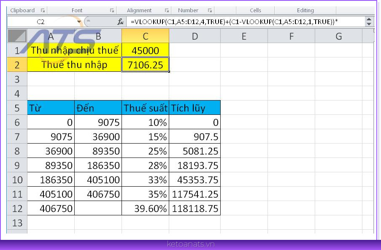
Task: Click cell B8 containing 89350
Action: click(98, 151)
